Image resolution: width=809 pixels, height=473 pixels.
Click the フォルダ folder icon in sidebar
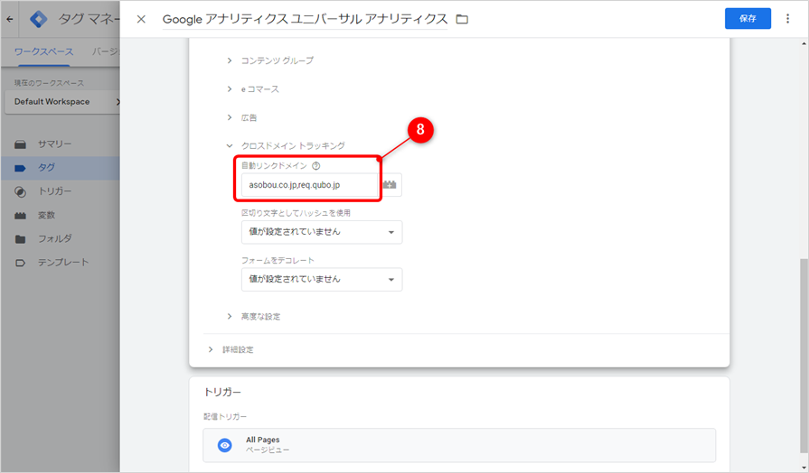tap(20, 239)
